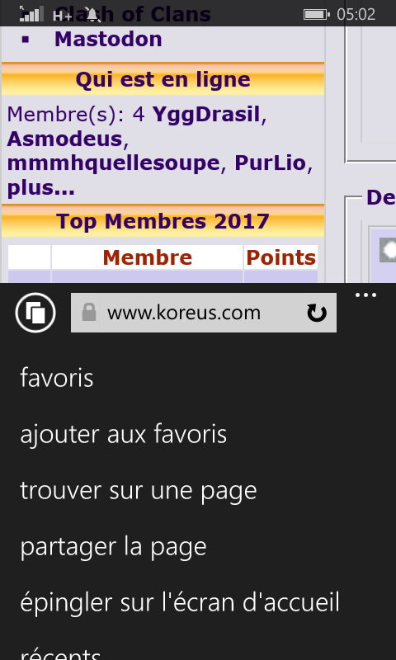Tap the battery indicator in status bar
Screen dimensions: 396x660
coord(316,15)
